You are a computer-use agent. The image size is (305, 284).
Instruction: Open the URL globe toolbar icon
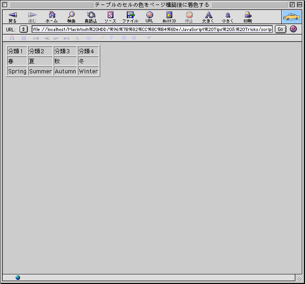click(150, 17)
